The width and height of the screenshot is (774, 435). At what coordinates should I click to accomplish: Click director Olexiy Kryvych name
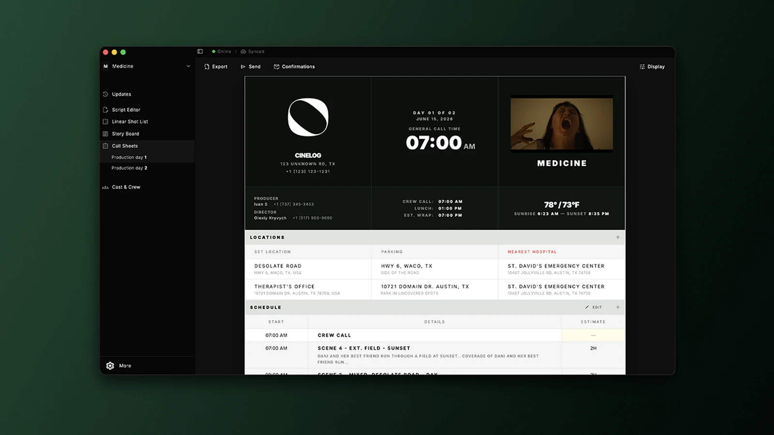tap(270, 218)
